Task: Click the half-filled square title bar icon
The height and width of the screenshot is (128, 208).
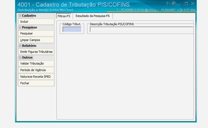Action: click(x=174, y=4)
